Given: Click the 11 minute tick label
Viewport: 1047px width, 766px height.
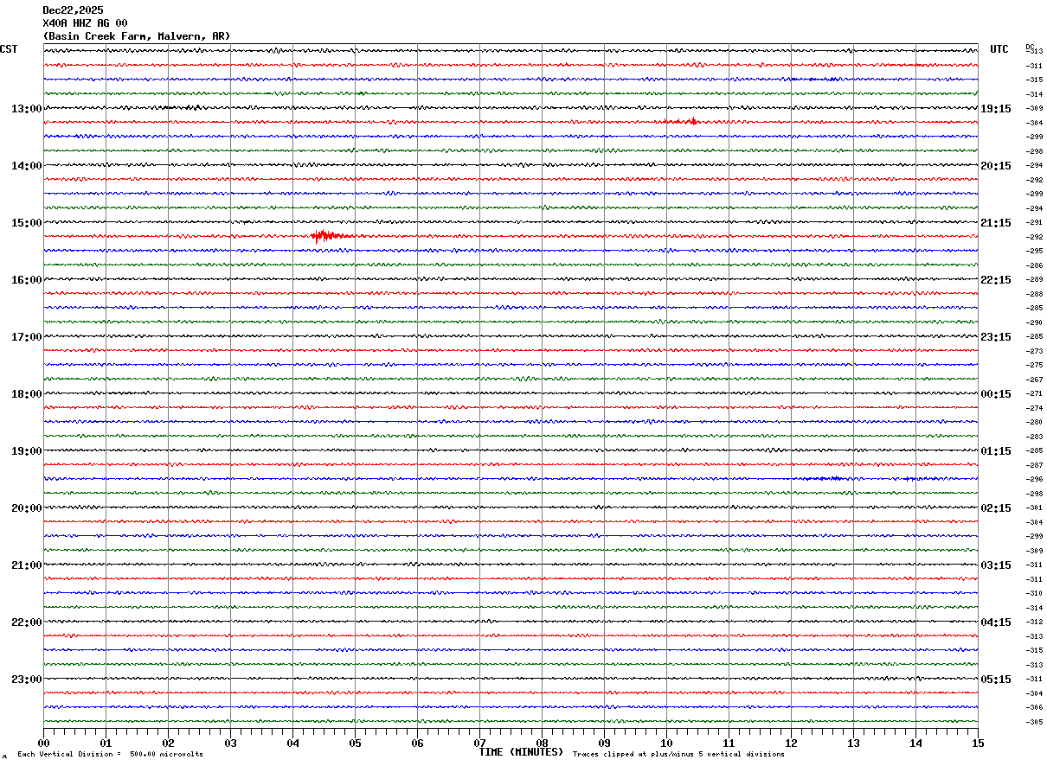Looking at the screenshot, I should [729, 743].
